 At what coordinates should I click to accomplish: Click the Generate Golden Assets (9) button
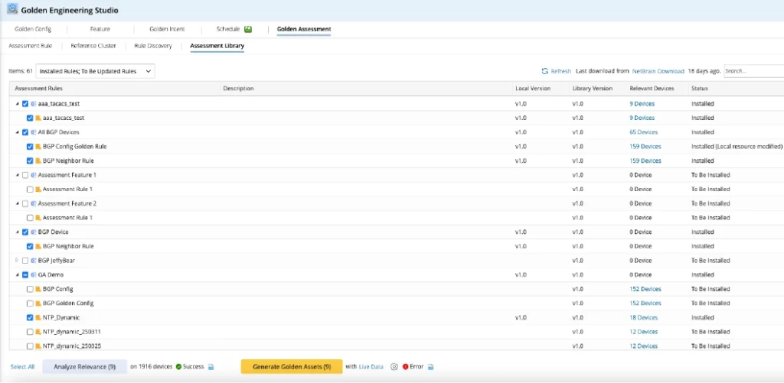pos(292,366)
